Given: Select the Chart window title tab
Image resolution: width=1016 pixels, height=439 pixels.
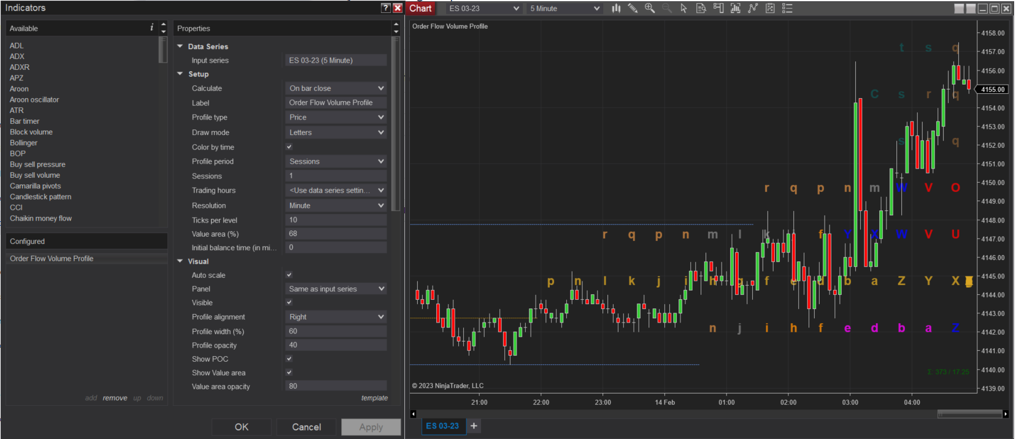Looking at the screenshot, I should [x=421, y=8].
